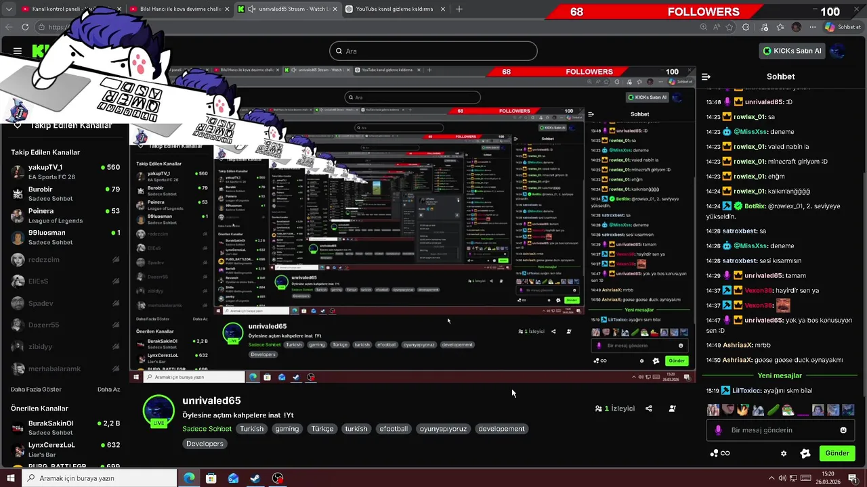This screenshot has width=867, height=487.
Task: Click the 'Developers' stream tag
Action: [205, 444]
